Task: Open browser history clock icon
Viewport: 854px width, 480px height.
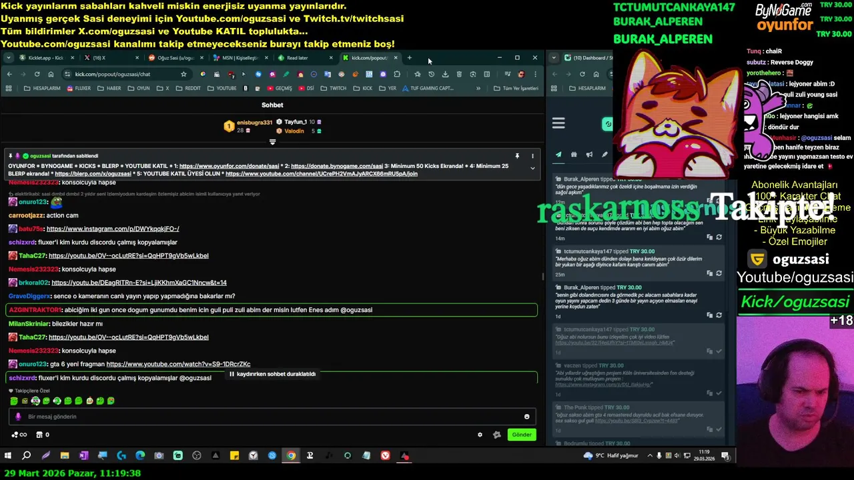Action: [431, 74]
